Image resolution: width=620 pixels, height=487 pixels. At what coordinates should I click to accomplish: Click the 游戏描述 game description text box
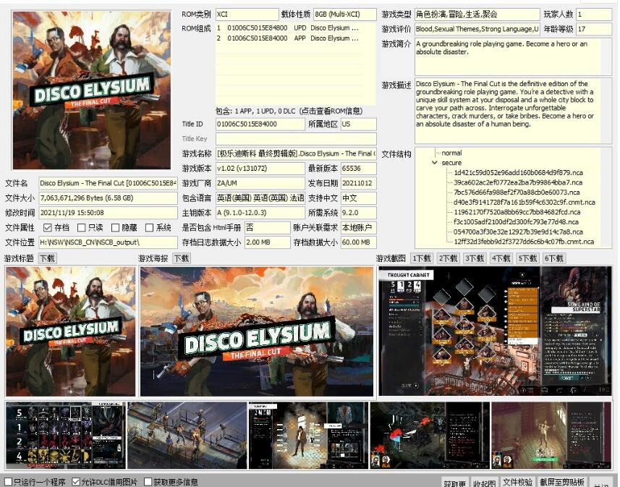click(x=513, y=111)
